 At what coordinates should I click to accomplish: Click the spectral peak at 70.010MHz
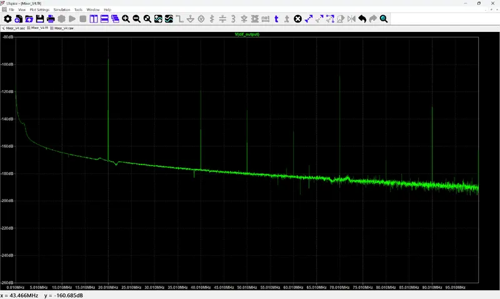[x=339, y=128]
